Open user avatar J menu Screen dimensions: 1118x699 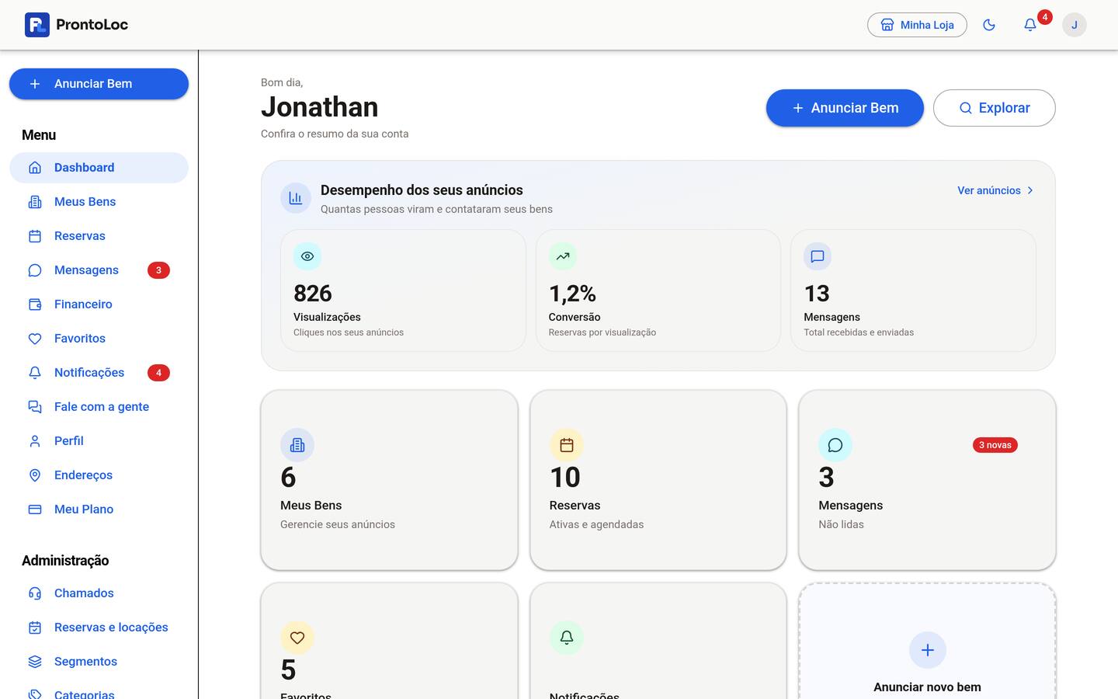1075,25
